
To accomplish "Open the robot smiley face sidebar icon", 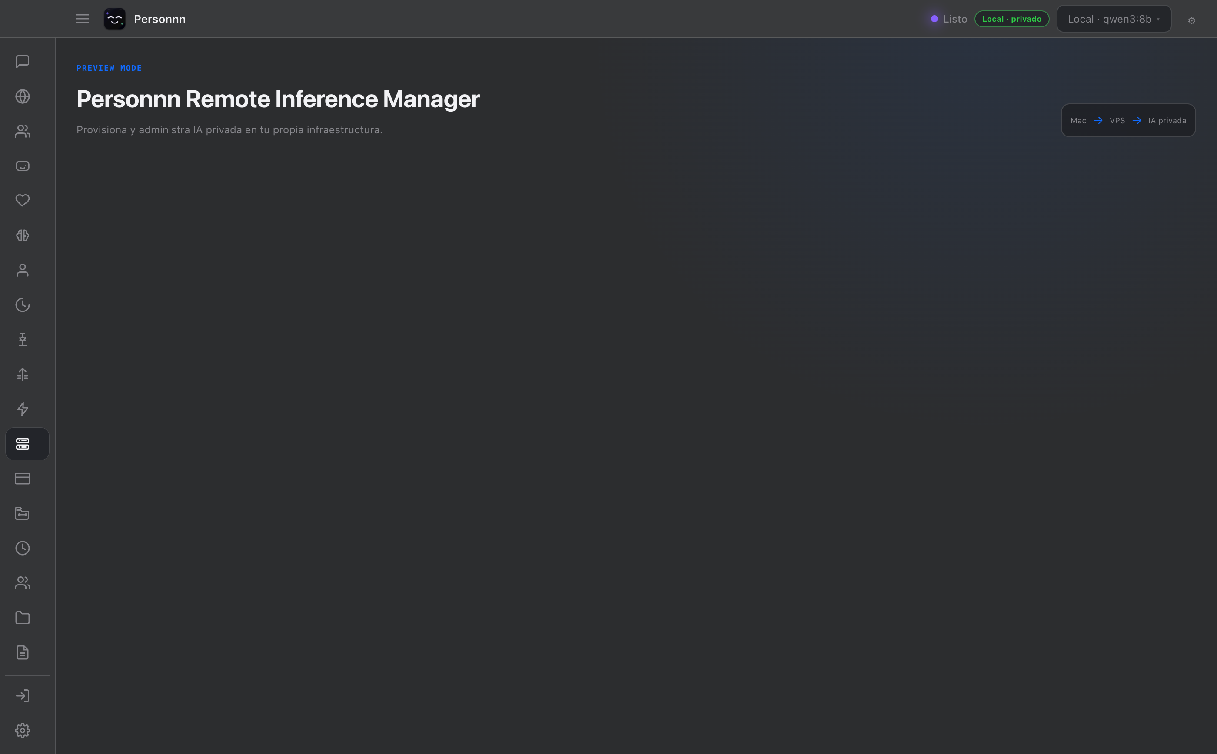I will pos(23,166).
